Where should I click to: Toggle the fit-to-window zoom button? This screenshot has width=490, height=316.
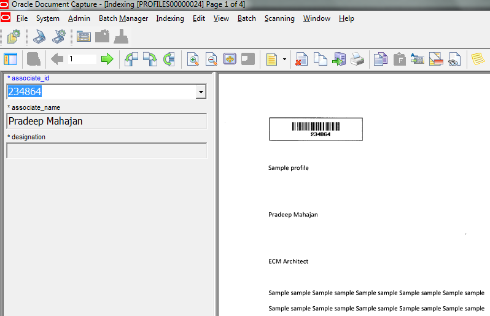click(x=230, y=60)
